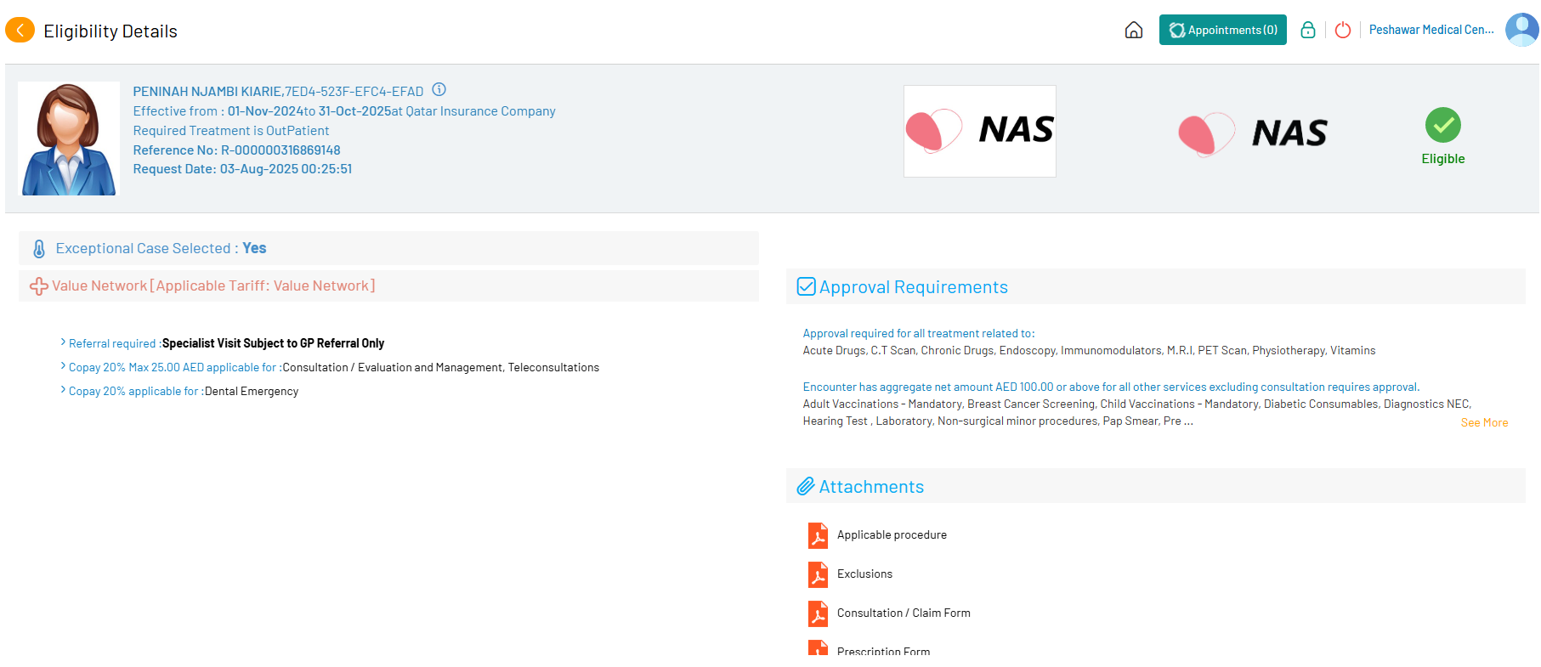Image resolution: width=1541 pixels, height=667 pixels.
Task: Click the Approval Requirements check icon
Action: tap(806, 286)
